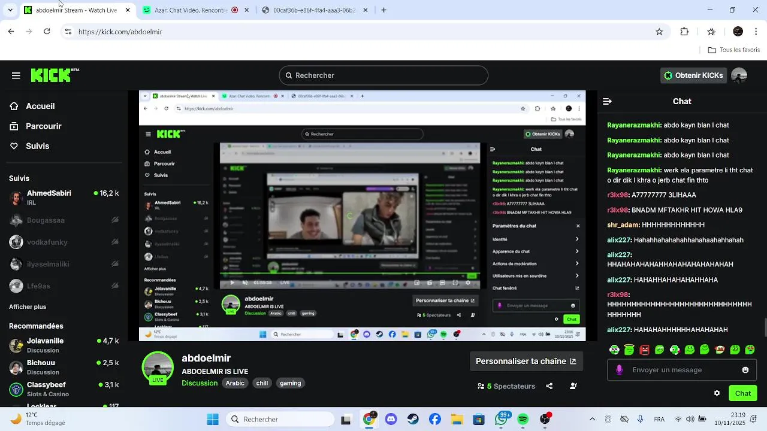Open Jolavanille recommended channel
Viewport: 767px width, 431px height.
pos(64,345)
